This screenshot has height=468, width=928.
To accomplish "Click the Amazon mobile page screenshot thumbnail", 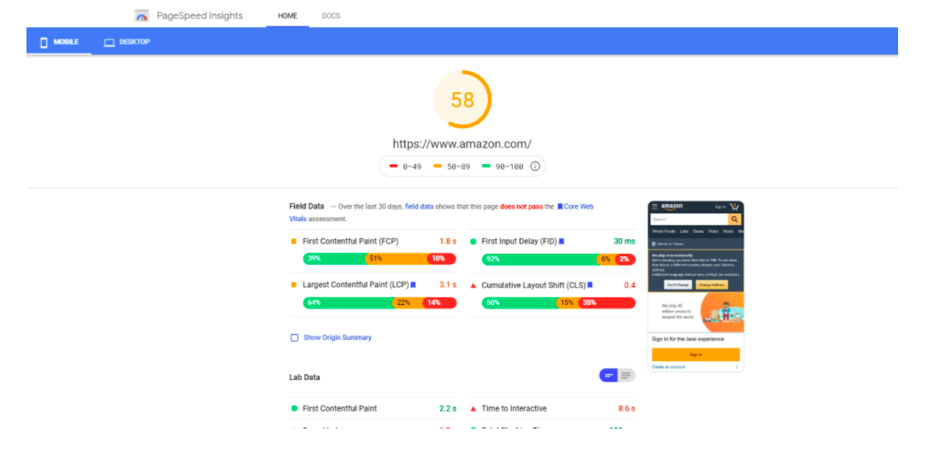I will tap(696, 286).
